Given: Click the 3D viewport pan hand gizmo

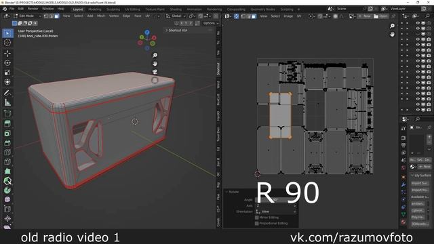Looking at the screenshot, I should coord(155,64).
